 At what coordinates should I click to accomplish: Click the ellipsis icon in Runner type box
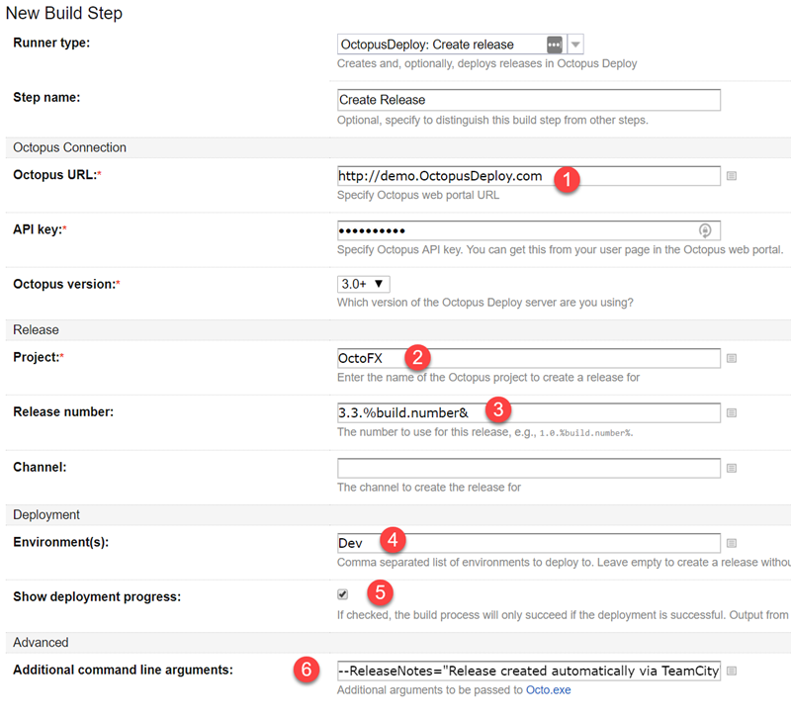coord(555,45)
